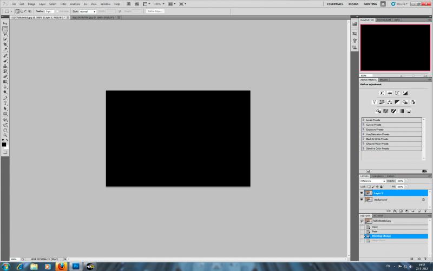Select the Rectangular Marquee tool
This screenshot has width=433, height=271.
[5, 29]
